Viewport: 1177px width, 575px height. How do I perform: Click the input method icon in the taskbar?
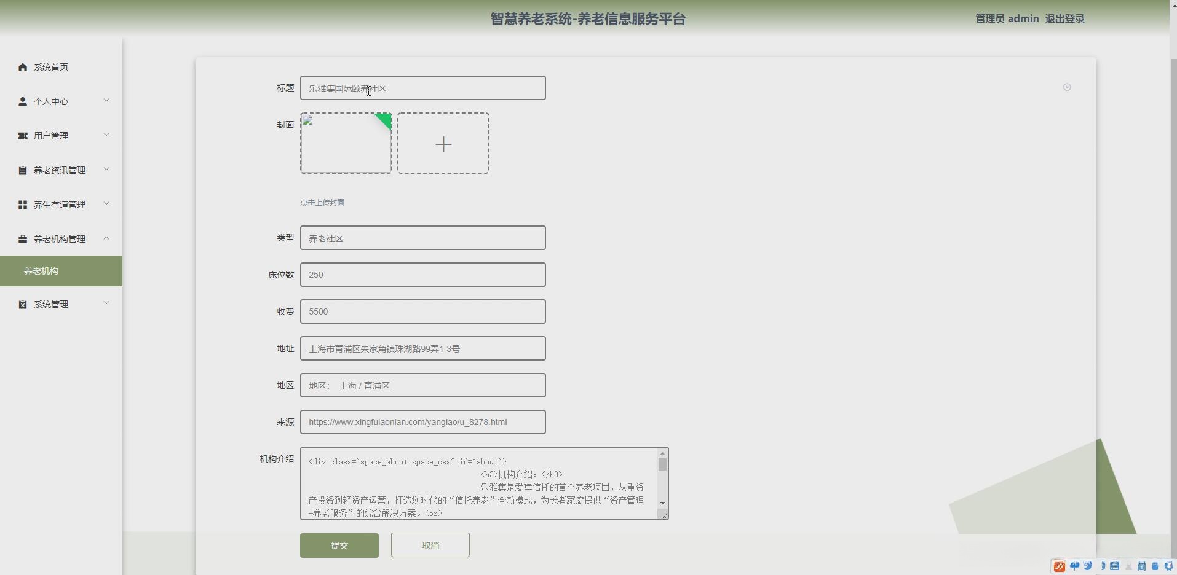pyautogui.click(x=1058, y=566)
